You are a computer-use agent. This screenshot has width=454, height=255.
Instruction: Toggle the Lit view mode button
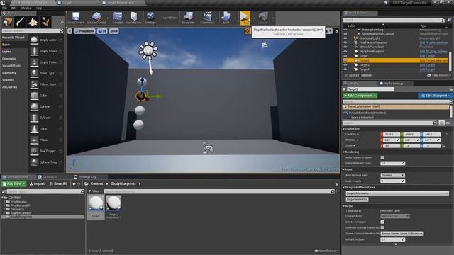pyautogui.click(x=102, y=31)
